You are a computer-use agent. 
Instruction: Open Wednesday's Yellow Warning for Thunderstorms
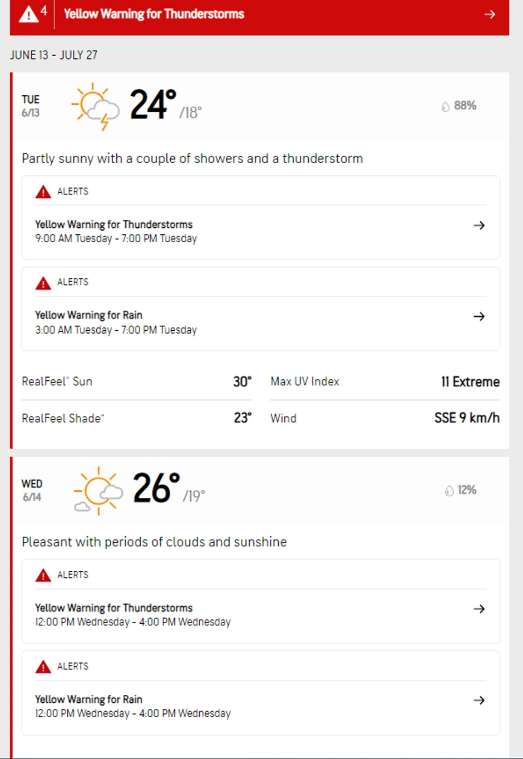tap(114, 608)
